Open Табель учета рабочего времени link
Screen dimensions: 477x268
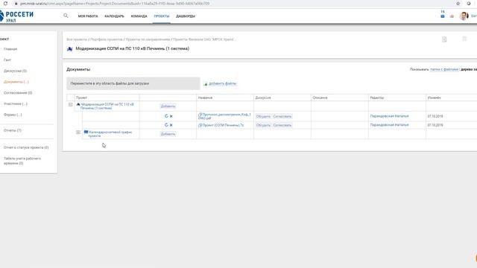tap(22, 161)
